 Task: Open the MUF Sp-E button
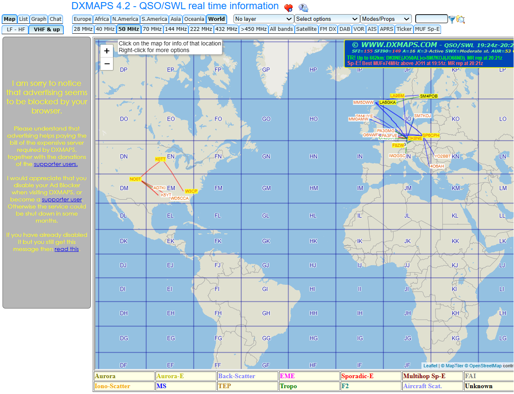(427, 29)
